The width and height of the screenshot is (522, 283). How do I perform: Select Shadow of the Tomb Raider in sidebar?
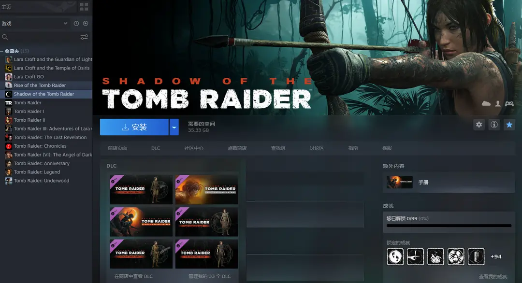coord(46,94)
